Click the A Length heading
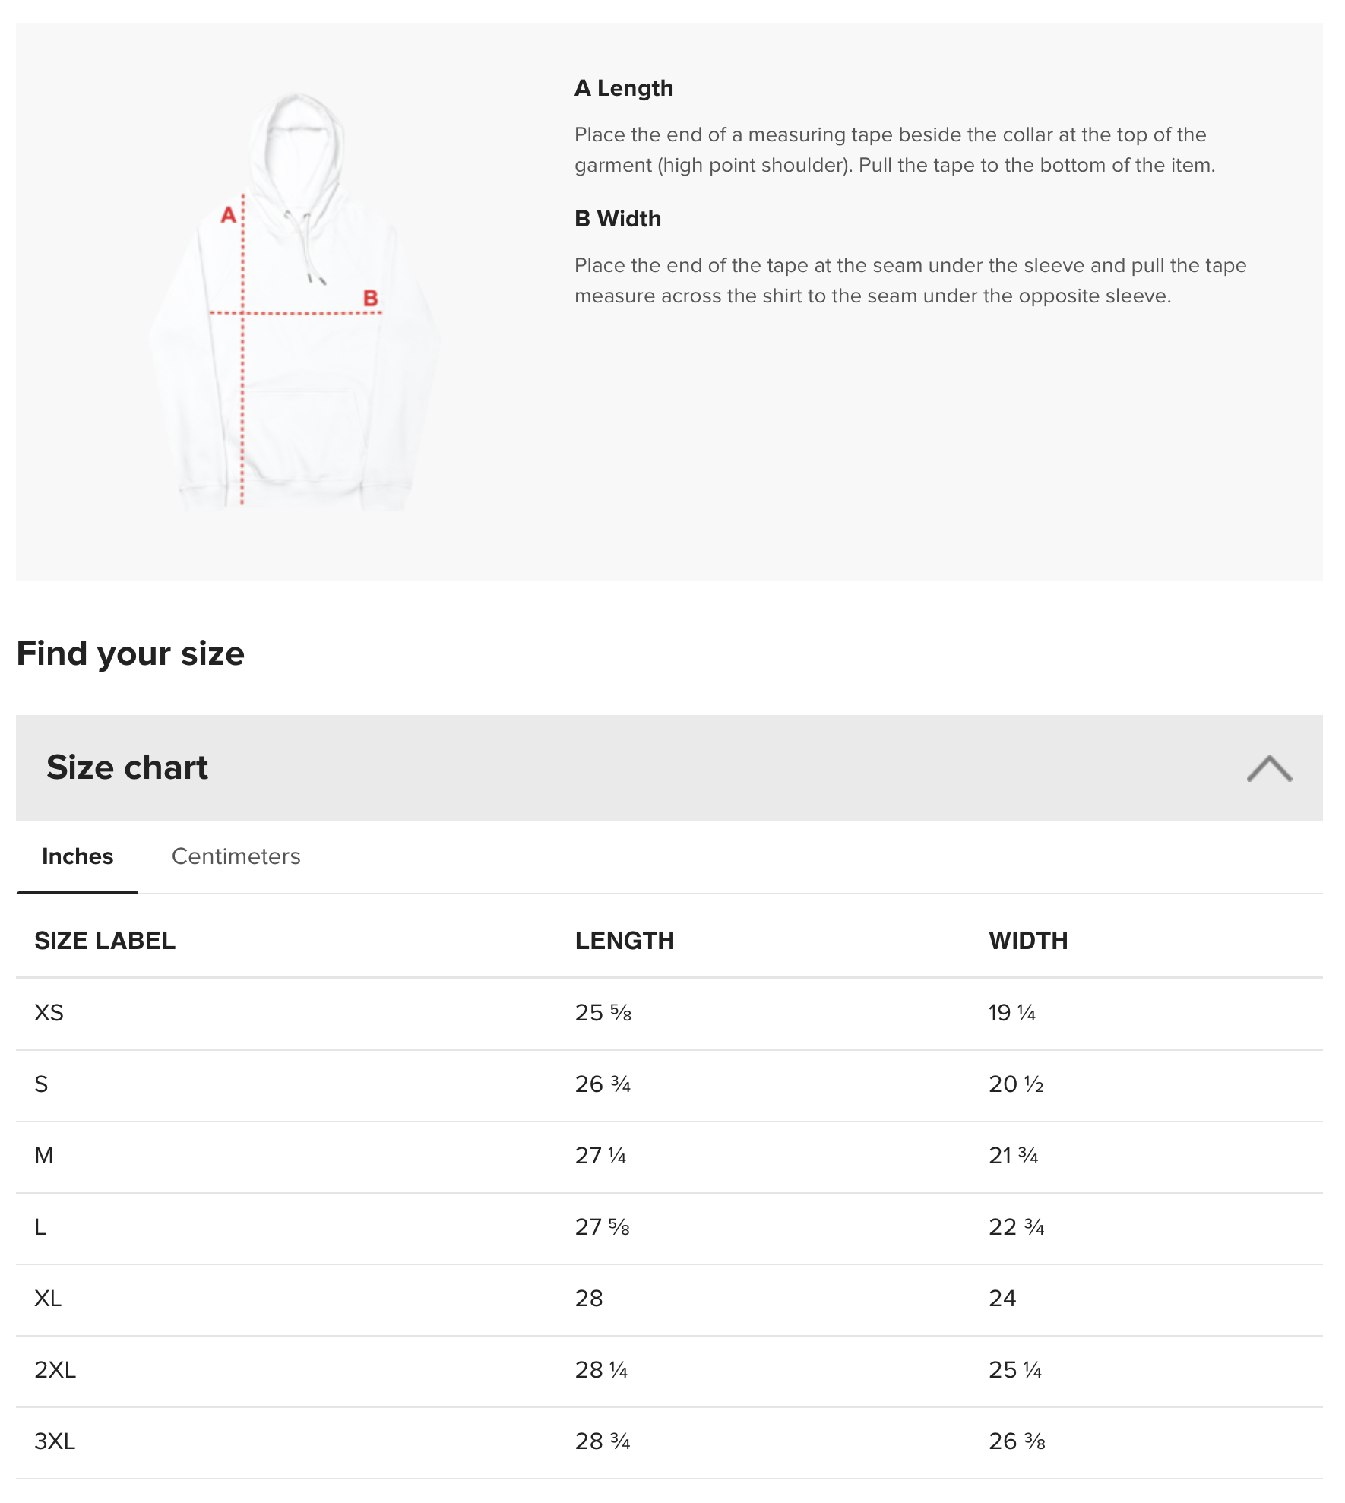 click(x=624, y=88)
